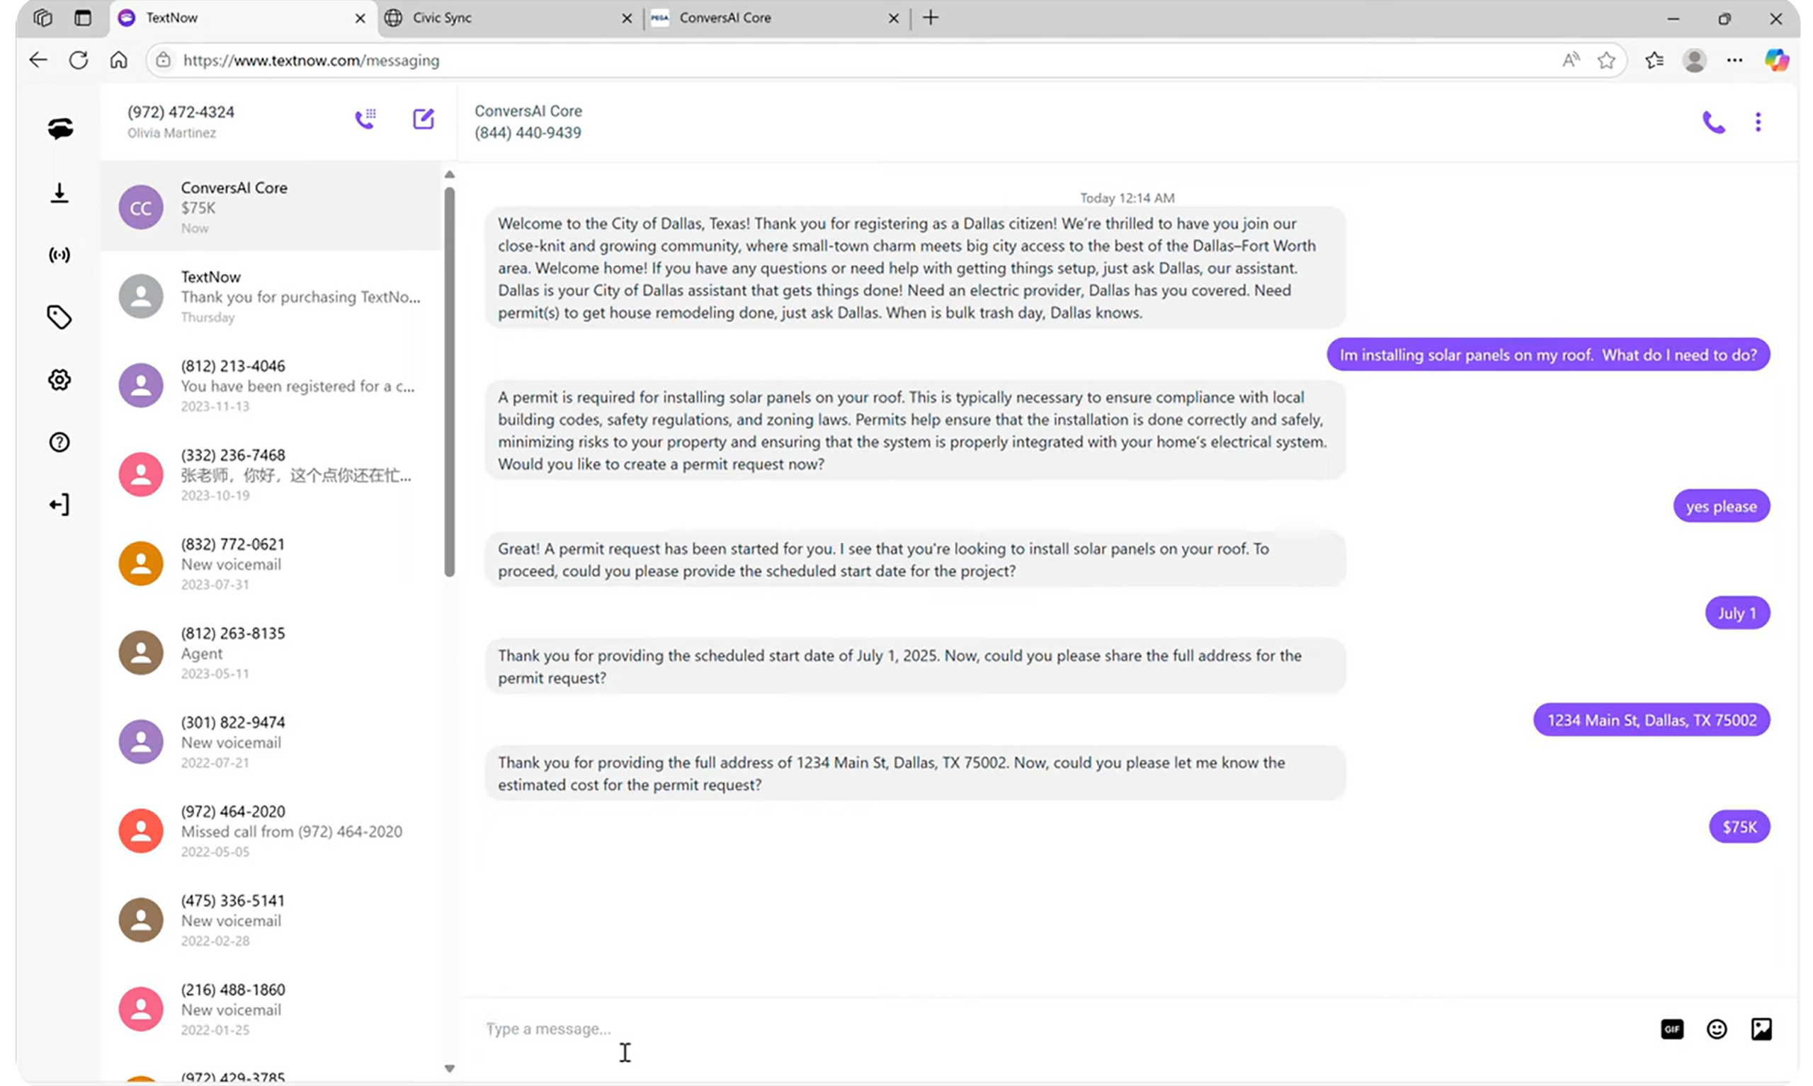
Task: Switch to the ConversAI Core browser tab
Action: (778, 18)
